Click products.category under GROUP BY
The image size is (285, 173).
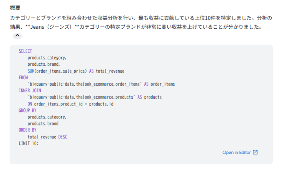click(x=47, y=117)
